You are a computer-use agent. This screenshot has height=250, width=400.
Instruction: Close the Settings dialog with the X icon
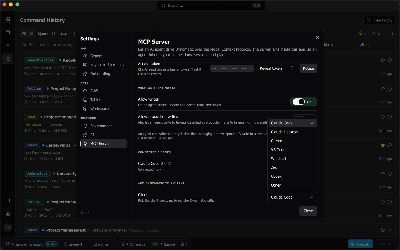tap(317, 37)
